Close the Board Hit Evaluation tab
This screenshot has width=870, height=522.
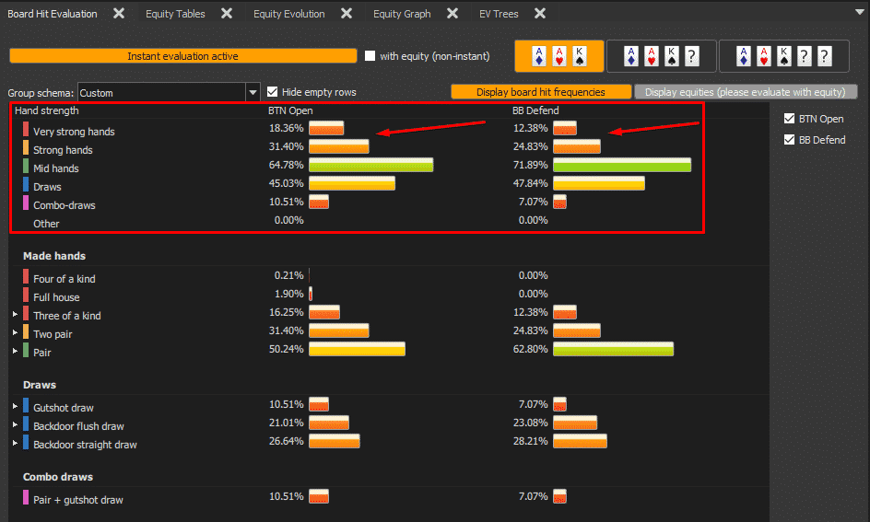(119, 13)
